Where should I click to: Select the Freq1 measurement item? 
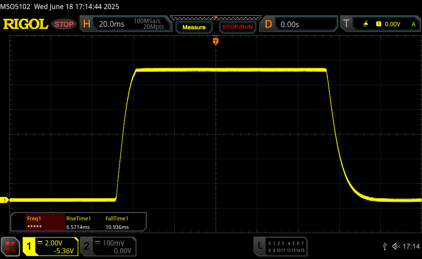(45, 222)
